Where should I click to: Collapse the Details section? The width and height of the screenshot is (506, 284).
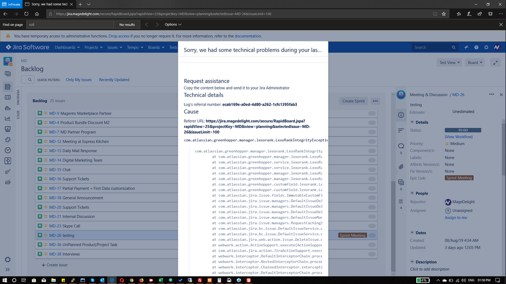click(412, 122)
